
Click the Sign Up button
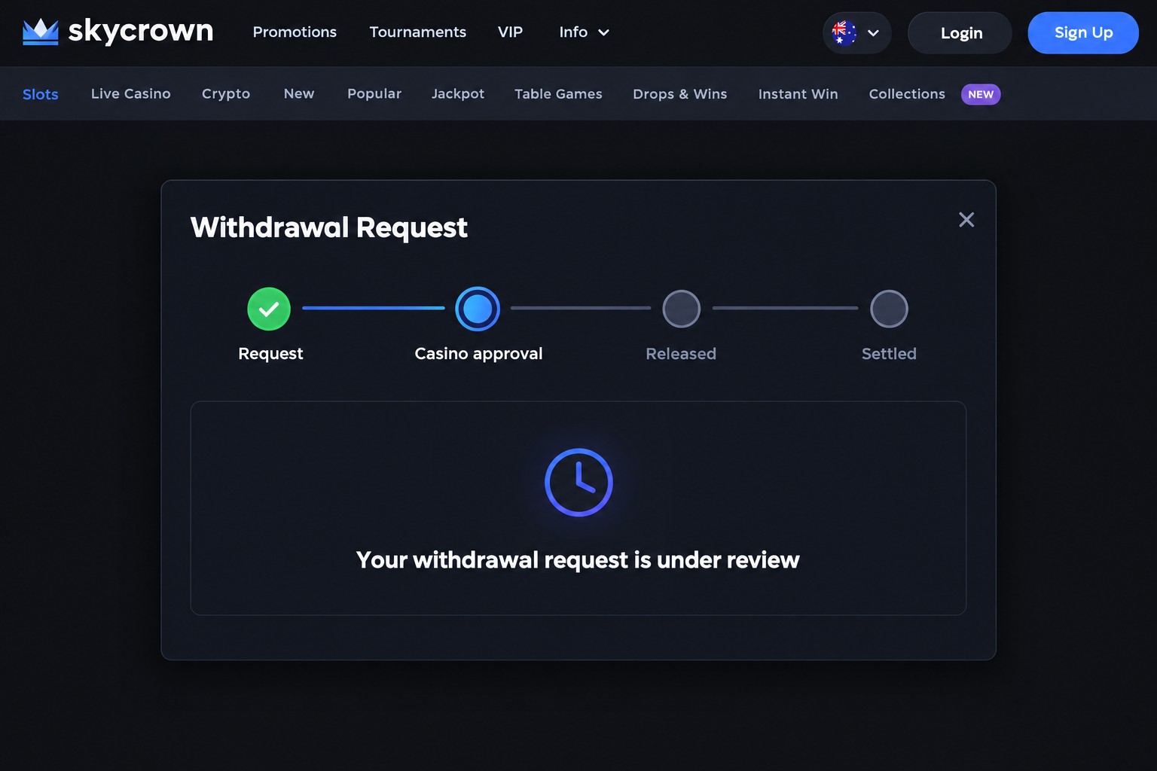click(x=1083, y=33)
